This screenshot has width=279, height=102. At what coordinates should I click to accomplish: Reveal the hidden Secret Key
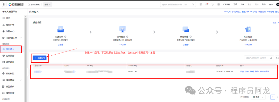click(136, 72)
